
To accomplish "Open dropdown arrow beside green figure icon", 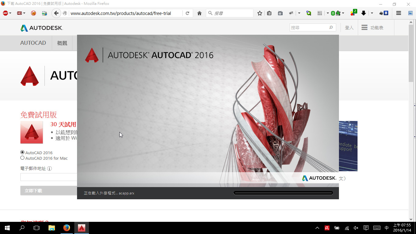I will (343, 13).
